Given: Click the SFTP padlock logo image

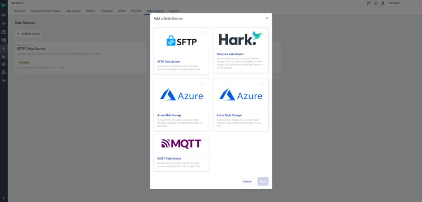Looking at the screenshot, I should (x=182, y=41).
